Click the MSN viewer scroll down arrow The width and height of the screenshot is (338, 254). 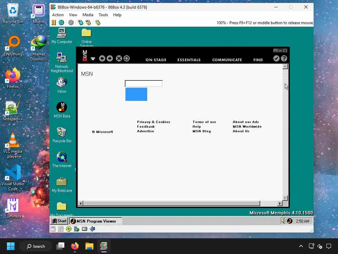click(x=285, y=198)
